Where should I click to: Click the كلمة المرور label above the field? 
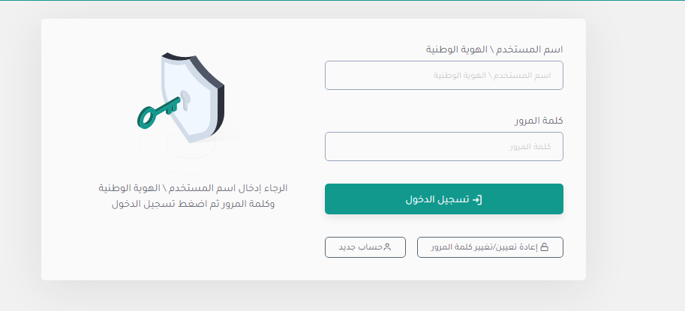(x=539, y=121)
